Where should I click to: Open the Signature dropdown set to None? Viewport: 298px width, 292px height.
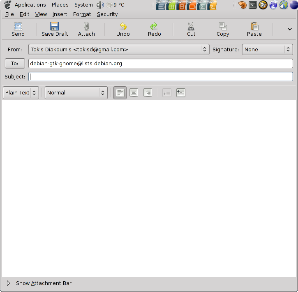(268, 50)
